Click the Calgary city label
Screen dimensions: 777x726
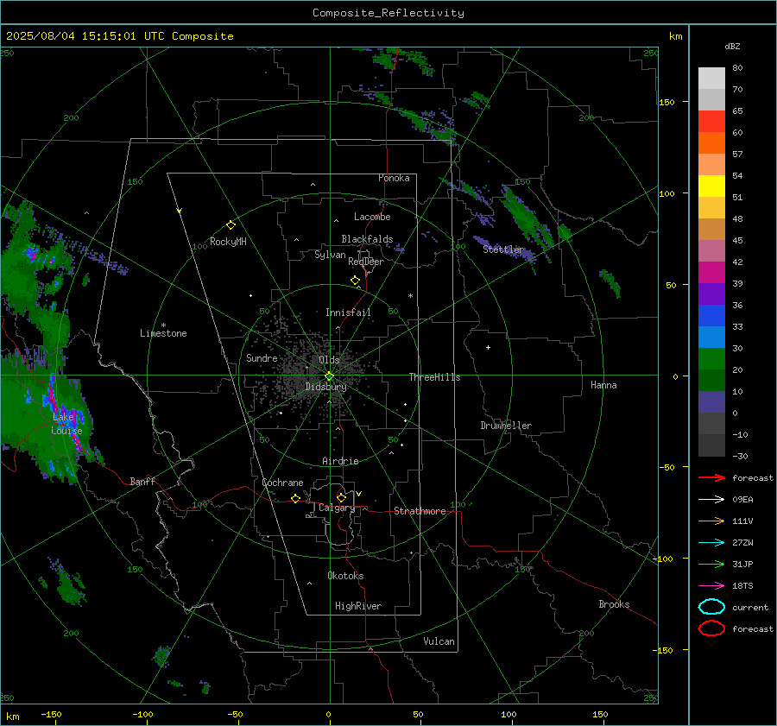click(337, 508)
